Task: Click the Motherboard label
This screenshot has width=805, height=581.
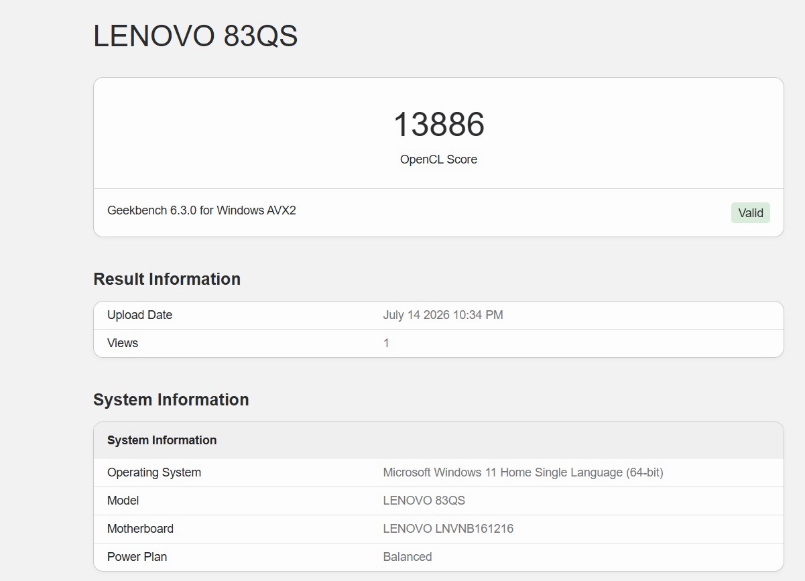Action: (x=140, y=529)
